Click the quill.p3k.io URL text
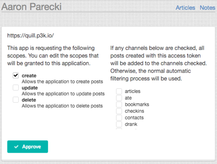This screenshot has height=164, width=217. (x=30, y=36)
